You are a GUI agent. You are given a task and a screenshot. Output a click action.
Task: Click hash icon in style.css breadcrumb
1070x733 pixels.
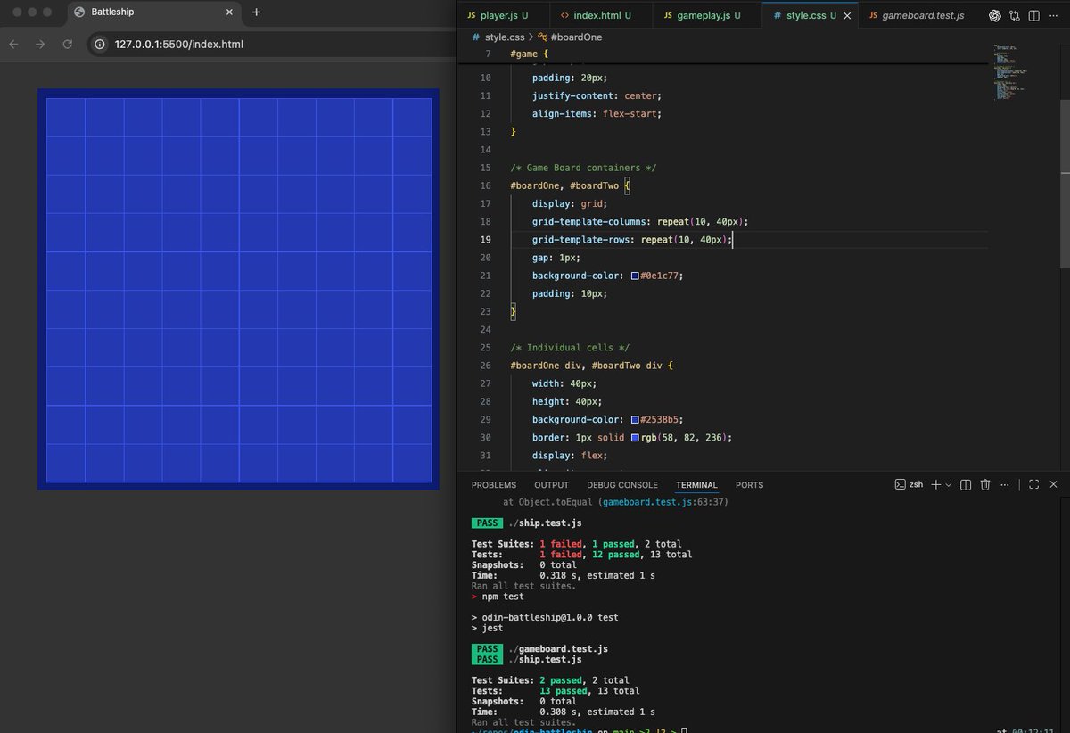coord(476,37)
